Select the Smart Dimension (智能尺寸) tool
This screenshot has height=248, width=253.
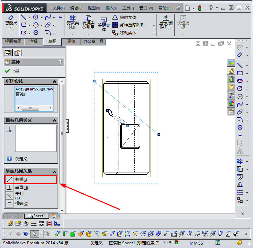[x=11, y=22]
